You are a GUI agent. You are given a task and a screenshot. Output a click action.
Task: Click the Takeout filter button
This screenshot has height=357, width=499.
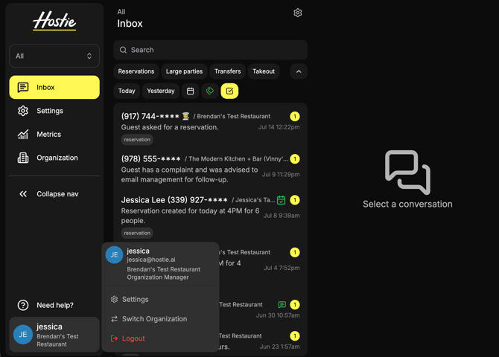[264, 71]
